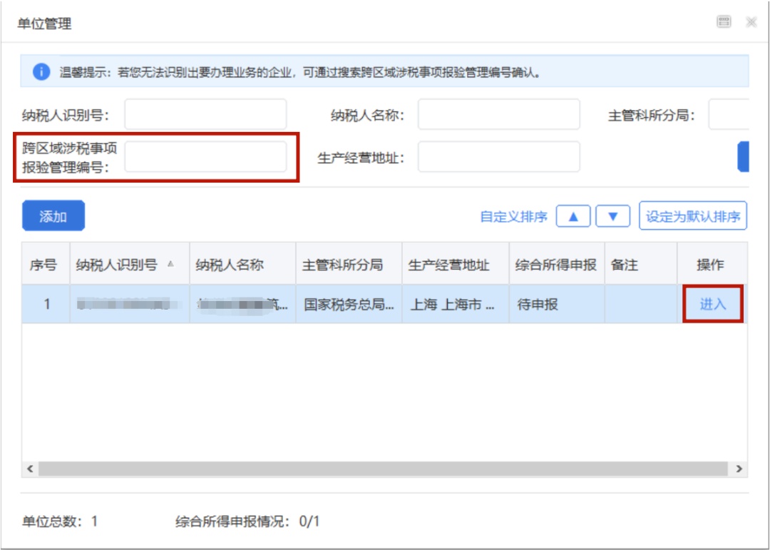Click the 主管科所分局 input field

[729, 115]
